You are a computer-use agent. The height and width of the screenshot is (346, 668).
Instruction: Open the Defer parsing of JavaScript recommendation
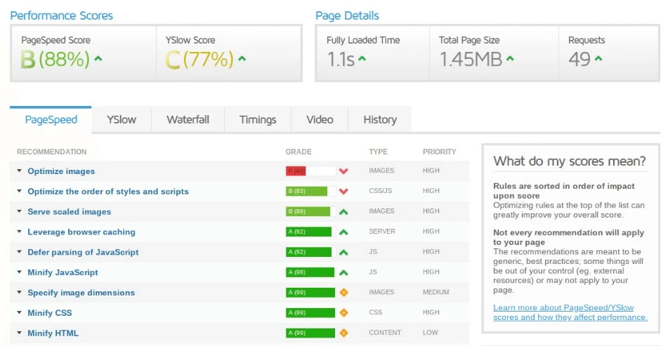click(x=83, y=252)
